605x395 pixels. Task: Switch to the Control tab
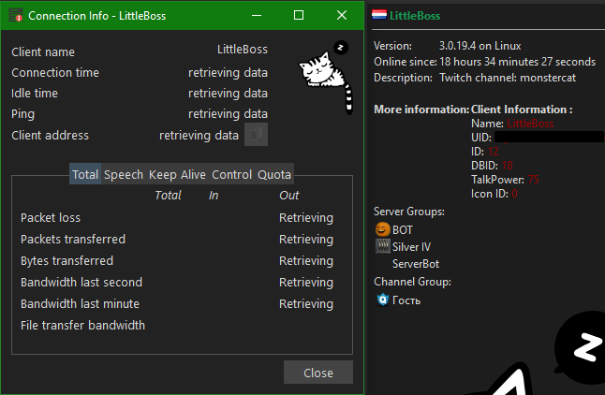pyautogui.click(x=231, y=174)
